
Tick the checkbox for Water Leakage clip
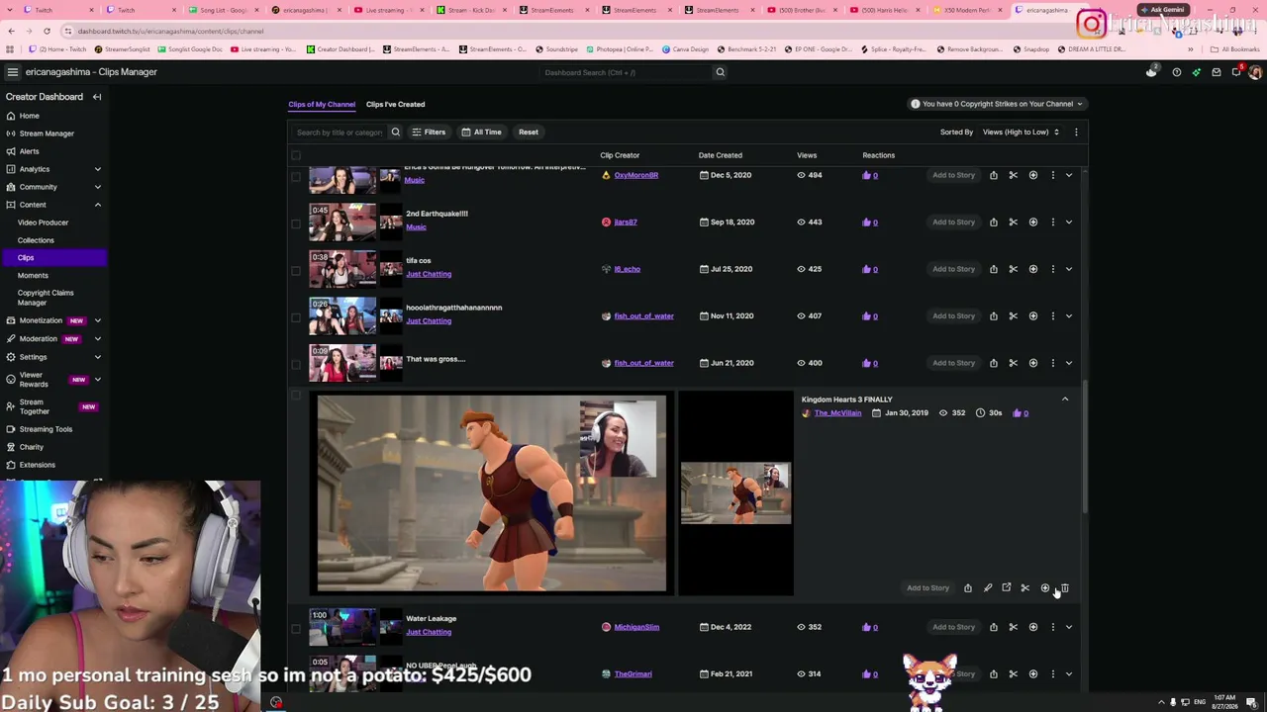click(296, 628)
